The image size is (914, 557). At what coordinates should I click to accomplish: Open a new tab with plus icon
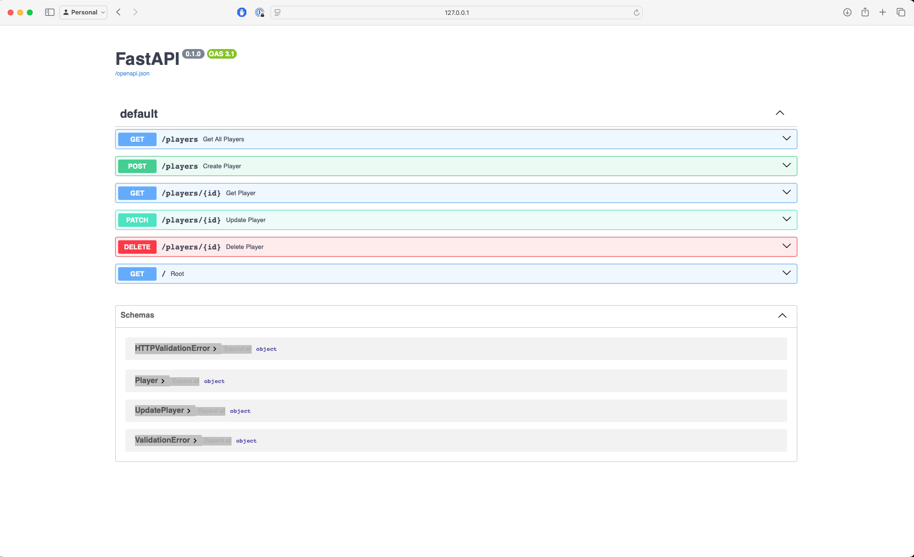(x=883, y=12)
